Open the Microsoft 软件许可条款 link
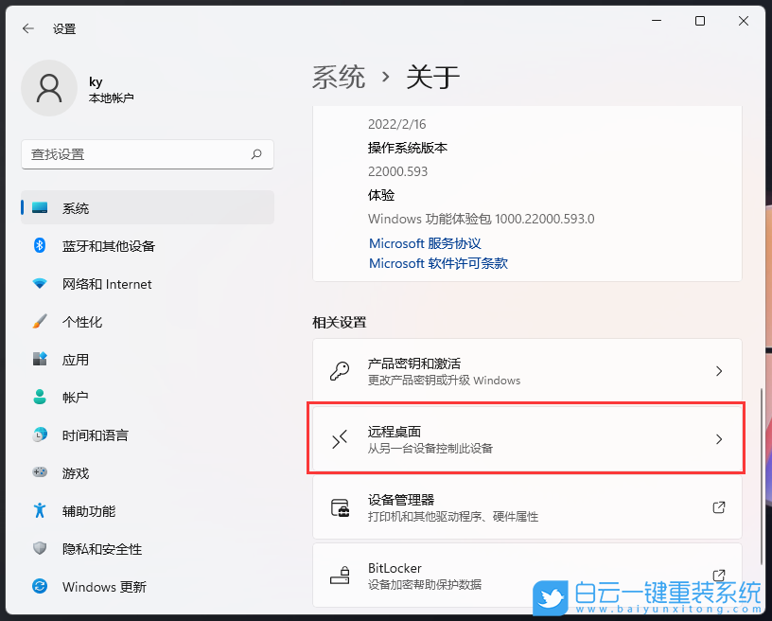The width and height of the screenshot is (772, 621). (x=438, y=263)
